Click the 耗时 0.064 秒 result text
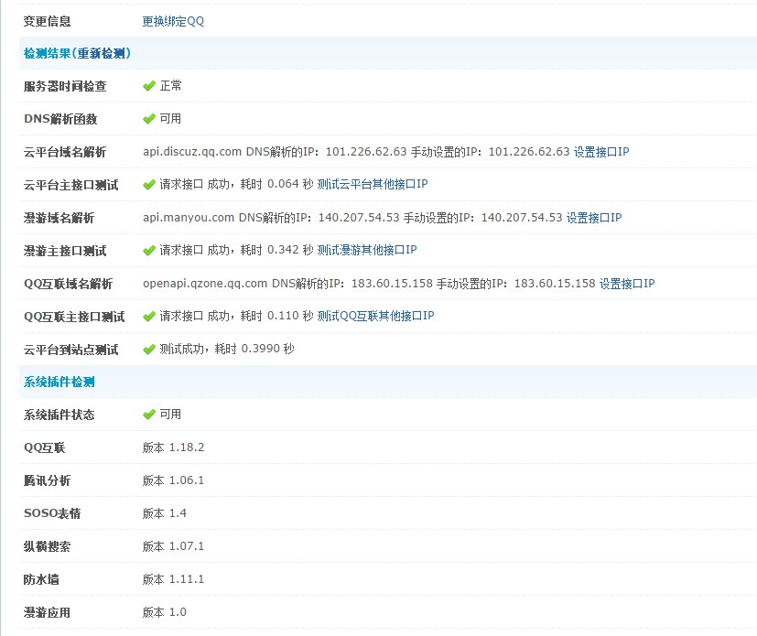 [277, 184]
